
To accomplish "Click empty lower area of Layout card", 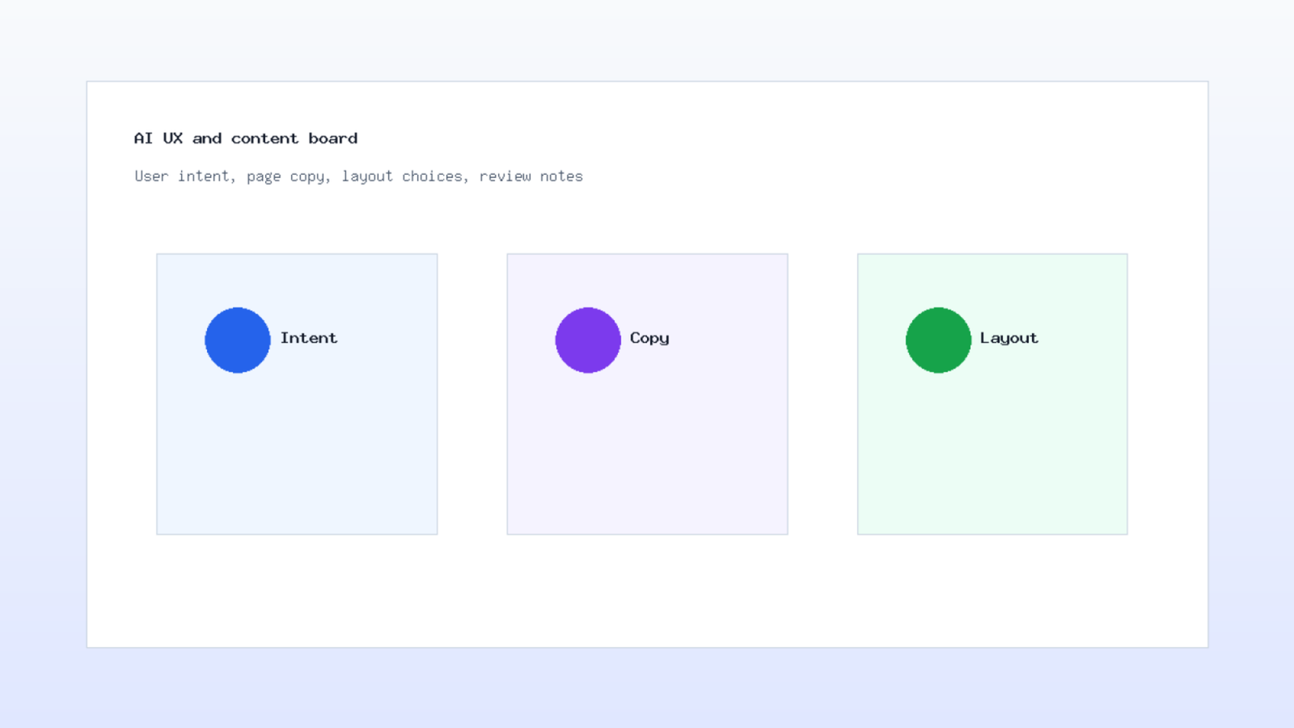I will 992,461.
